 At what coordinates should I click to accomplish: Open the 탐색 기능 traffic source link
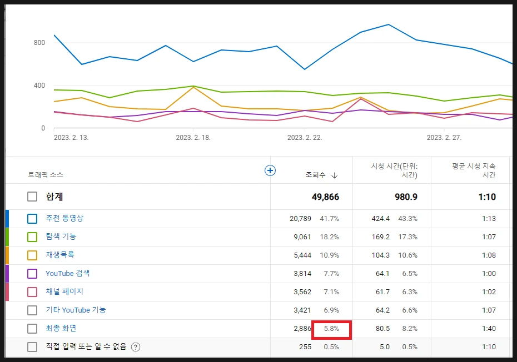click(61, 237)
